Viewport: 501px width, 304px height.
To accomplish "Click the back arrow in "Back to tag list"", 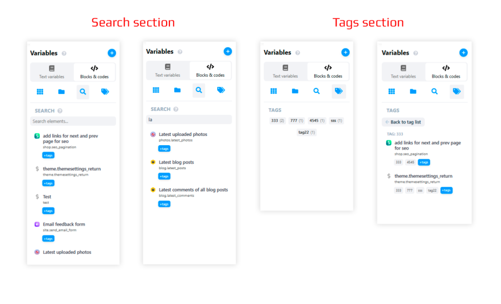I will (387, 122).
